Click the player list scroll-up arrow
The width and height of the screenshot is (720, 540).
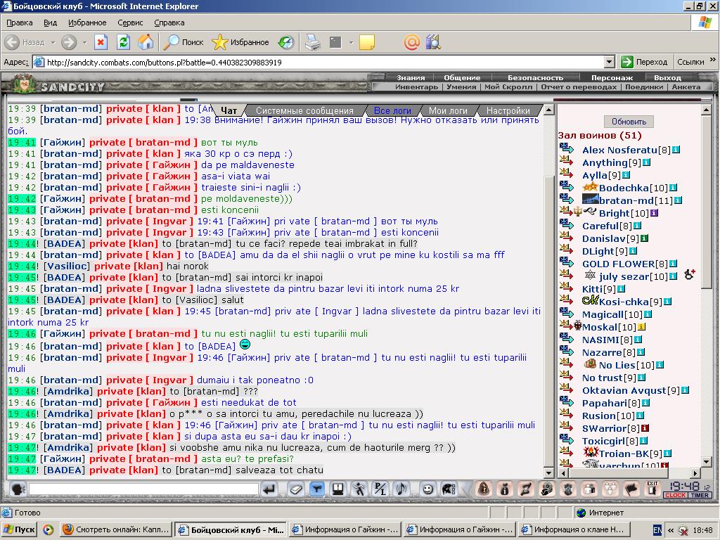point(706,109)
